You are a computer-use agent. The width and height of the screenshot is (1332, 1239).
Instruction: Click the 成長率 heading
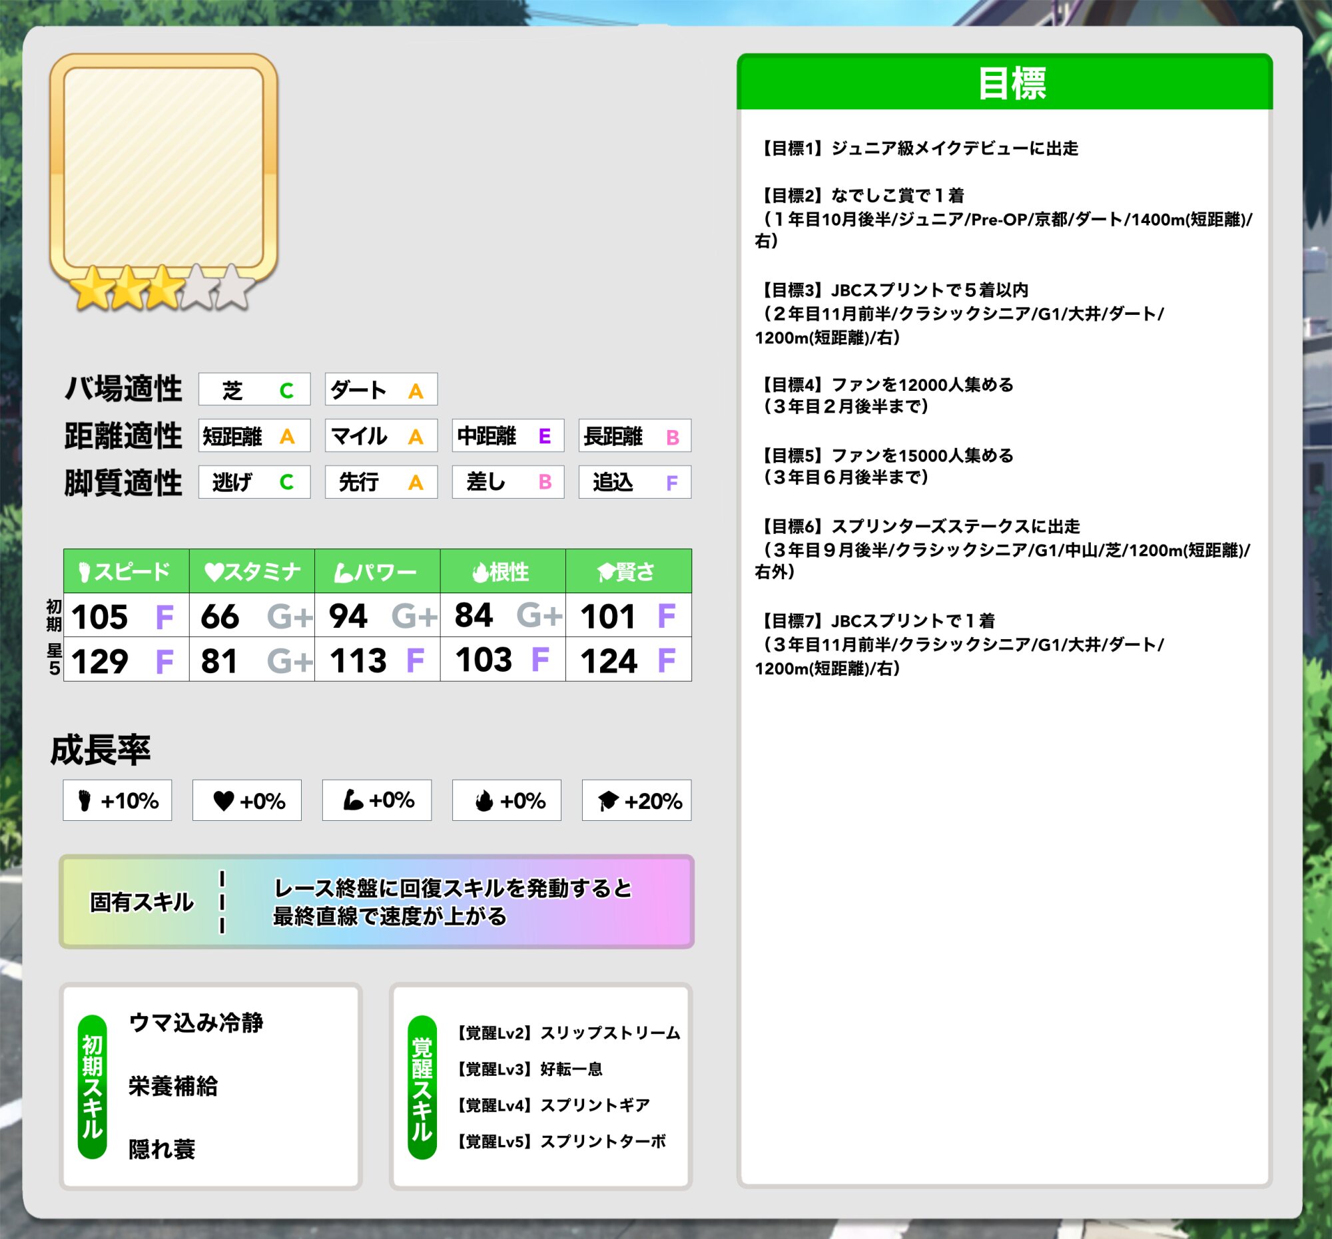101,750
